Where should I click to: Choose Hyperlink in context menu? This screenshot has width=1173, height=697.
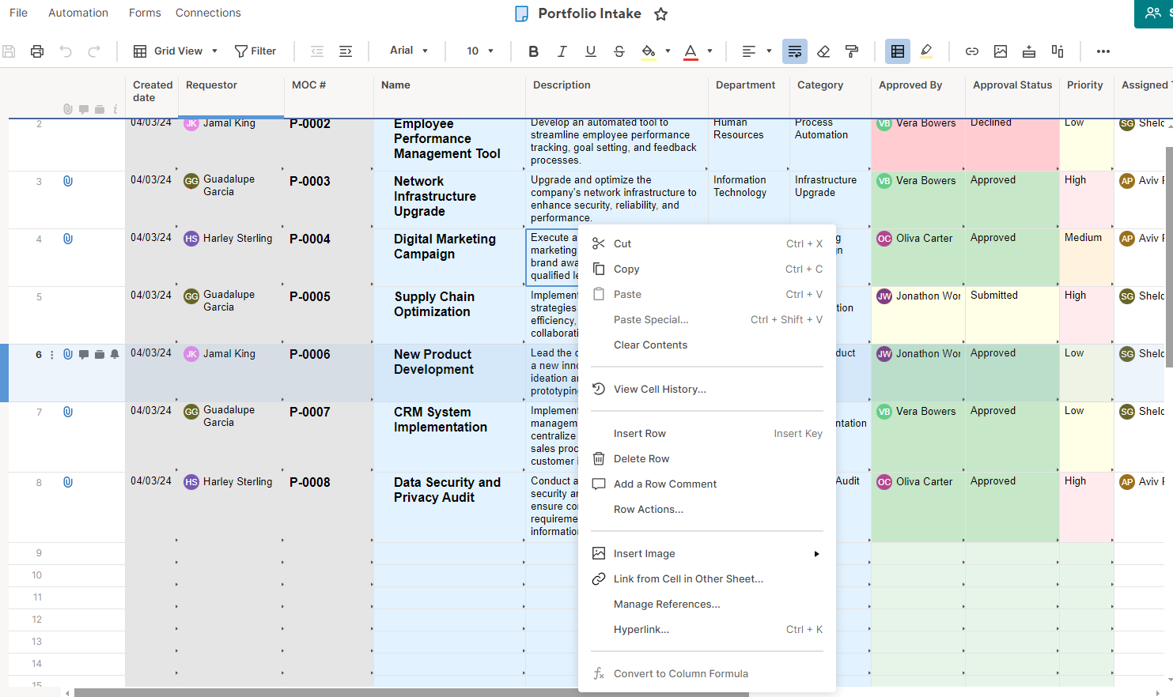pyautogui.click(x=707, y=629)
